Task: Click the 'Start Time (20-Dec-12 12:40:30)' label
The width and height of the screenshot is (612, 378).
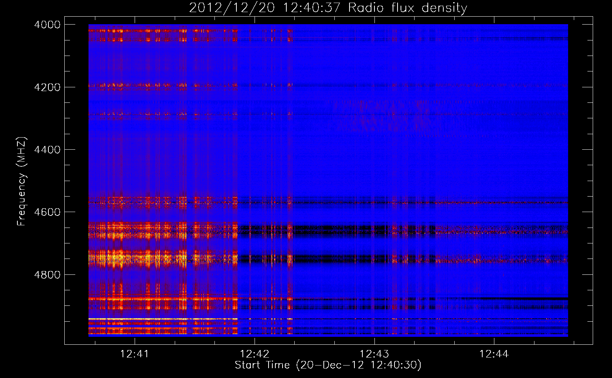Action: click(x=328, y=365)
